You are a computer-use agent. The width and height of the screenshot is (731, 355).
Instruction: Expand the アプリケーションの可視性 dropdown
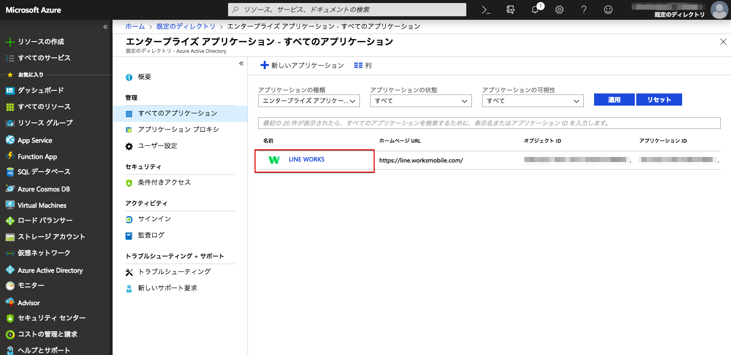tap(532, 101)
